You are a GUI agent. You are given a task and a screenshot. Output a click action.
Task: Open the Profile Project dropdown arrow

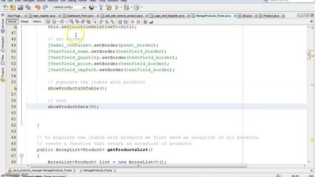click(x=142, y=7)
